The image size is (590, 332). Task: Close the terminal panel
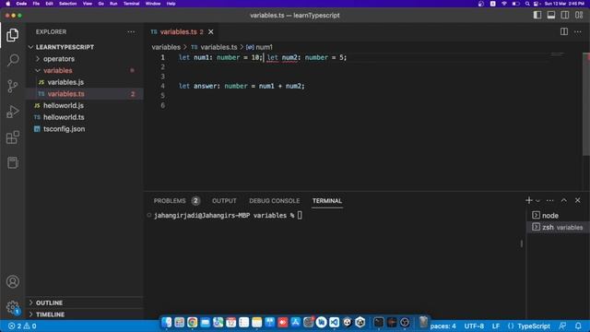point(578,201)
